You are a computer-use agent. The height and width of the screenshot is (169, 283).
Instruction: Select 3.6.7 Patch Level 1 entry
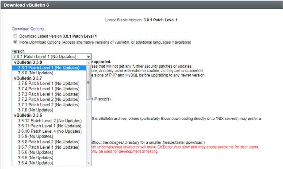click(x=49, y=147)
